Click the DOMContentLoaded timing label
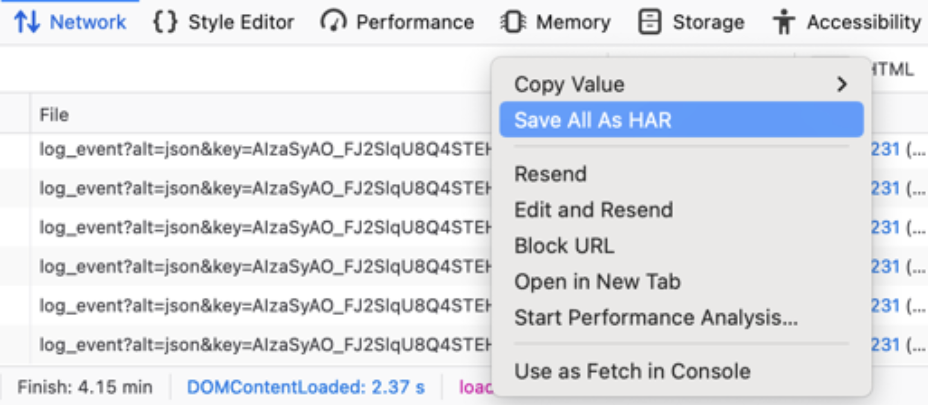This screenshot has width=928, height=405. 306,386
